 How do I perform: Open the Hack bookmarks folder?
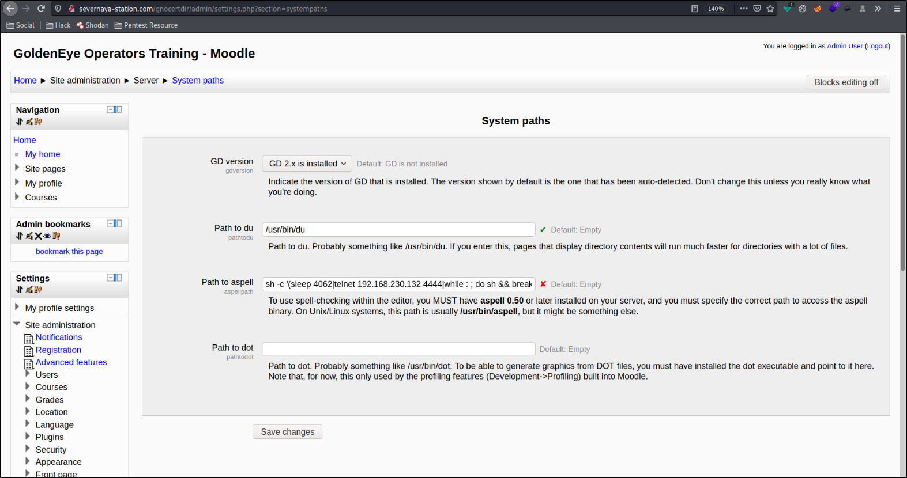58,25
